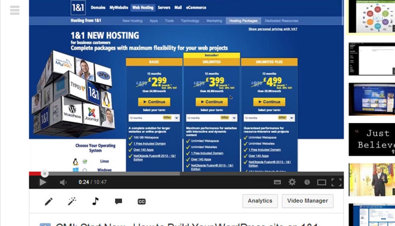
Task: Click MyWebsite in the 1&1 menu
Action: tap(118, 7)
